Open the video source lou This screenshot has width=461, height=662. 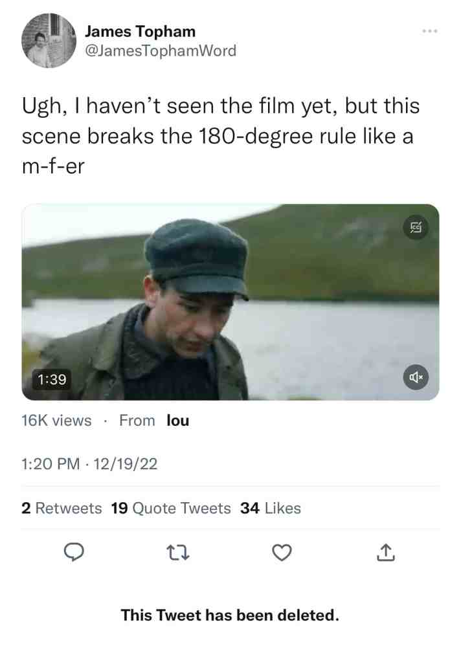(178, 421)
